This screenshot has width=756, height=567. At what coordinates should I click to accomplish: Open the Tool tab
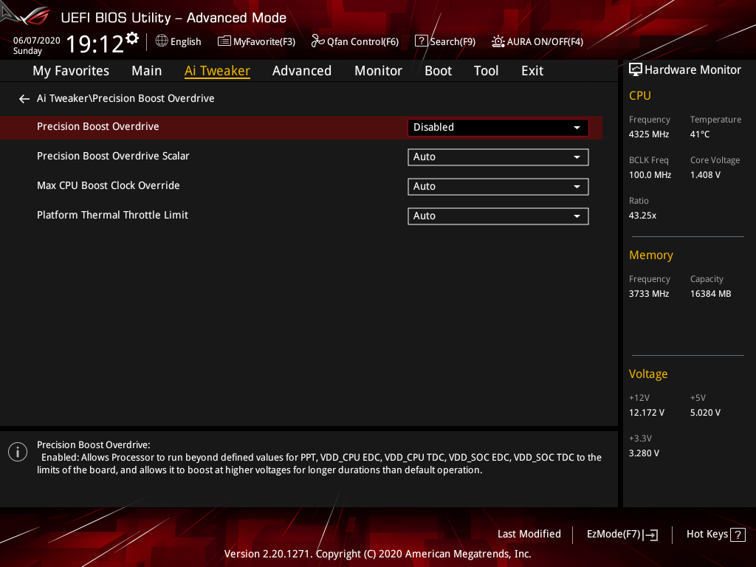pyautogui.click(x=486, y=71)
